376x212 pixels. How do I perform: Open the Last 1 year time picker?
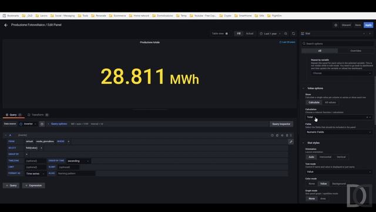point(270,34)
